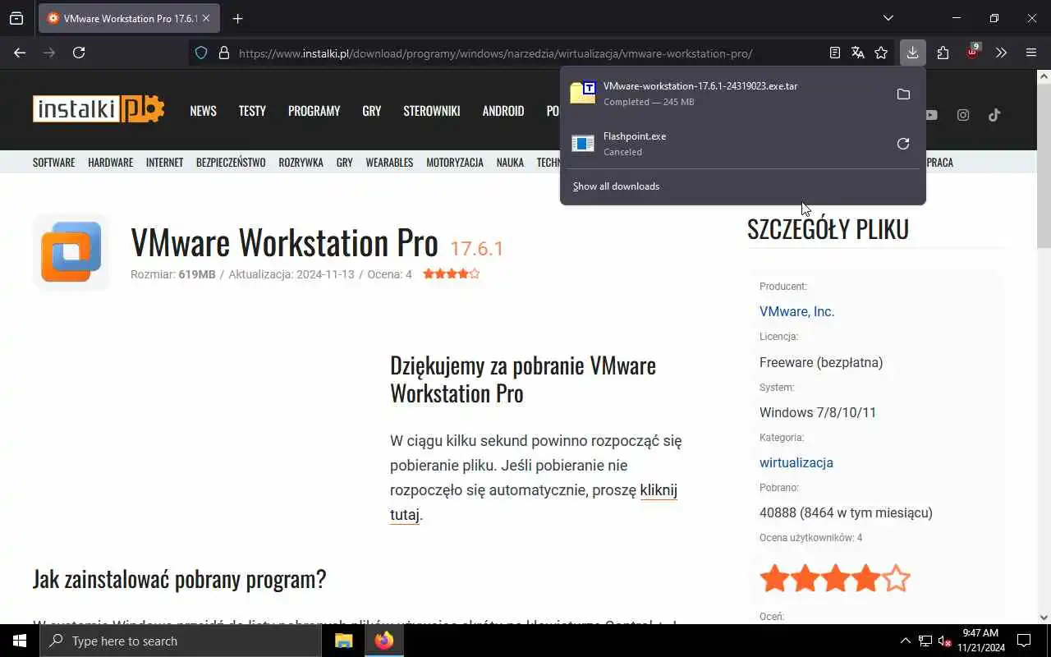Close the VMware Workstation Pro tab
The image size is (1051, 657).
pos(206,18)
